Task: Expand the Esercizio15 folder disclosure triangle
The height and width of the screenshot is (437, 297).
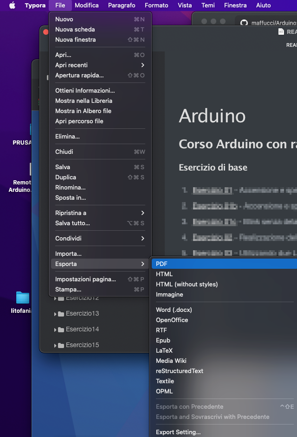Action: click(x=55, y=345)
